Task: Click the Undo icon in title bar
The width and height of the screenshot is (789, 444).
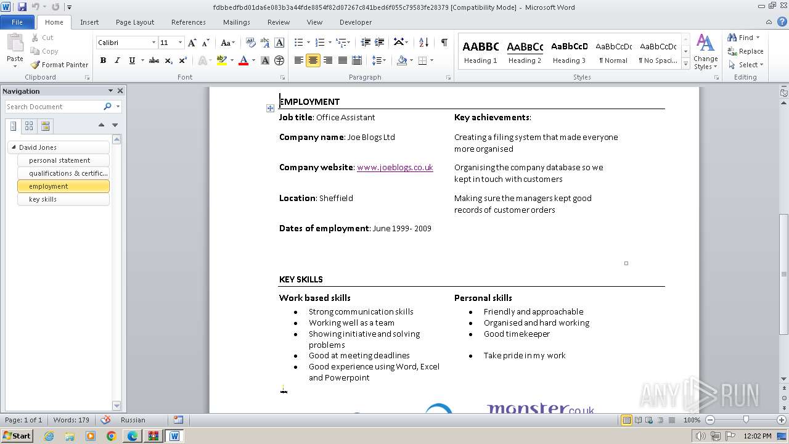Action: coord(35,7)
